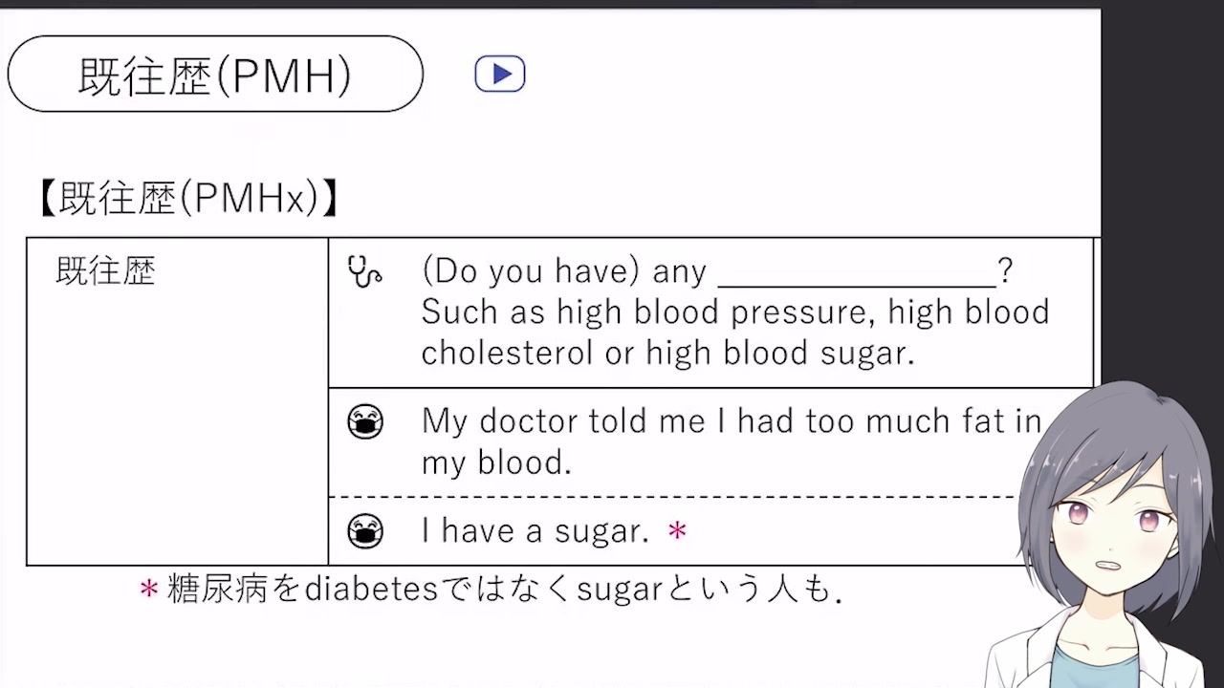This screenshot has width=1224, height=688.
Task: Select the "My doctor told me" sentence line
Action: pyautogui.click(x=731, y=421)
